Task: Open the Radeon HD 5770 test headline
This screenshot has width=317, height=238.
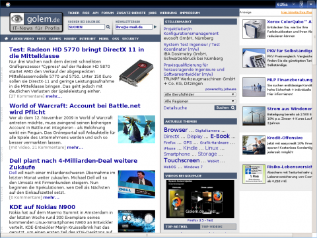Action: click(77, 53)
